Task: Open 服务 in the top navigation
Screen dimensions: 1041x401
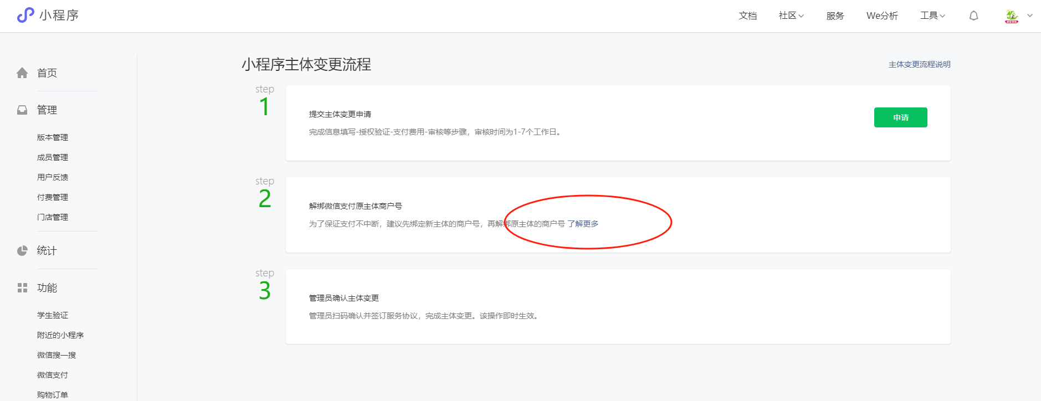Action: (835, 16)
